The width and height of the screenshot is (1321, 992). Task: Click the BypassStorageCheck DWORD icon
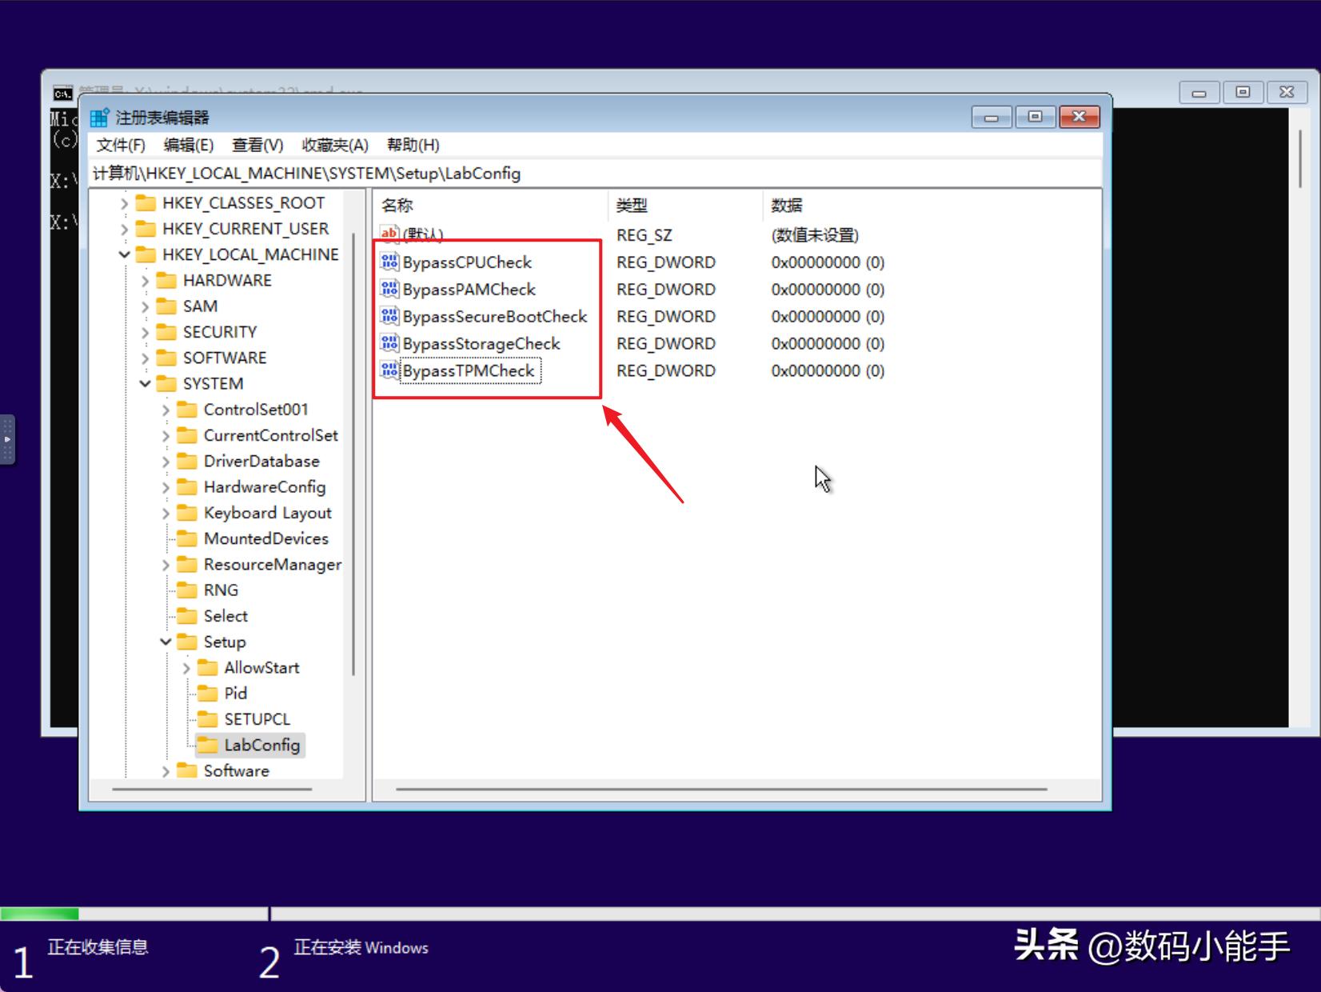tap(389, 343)
